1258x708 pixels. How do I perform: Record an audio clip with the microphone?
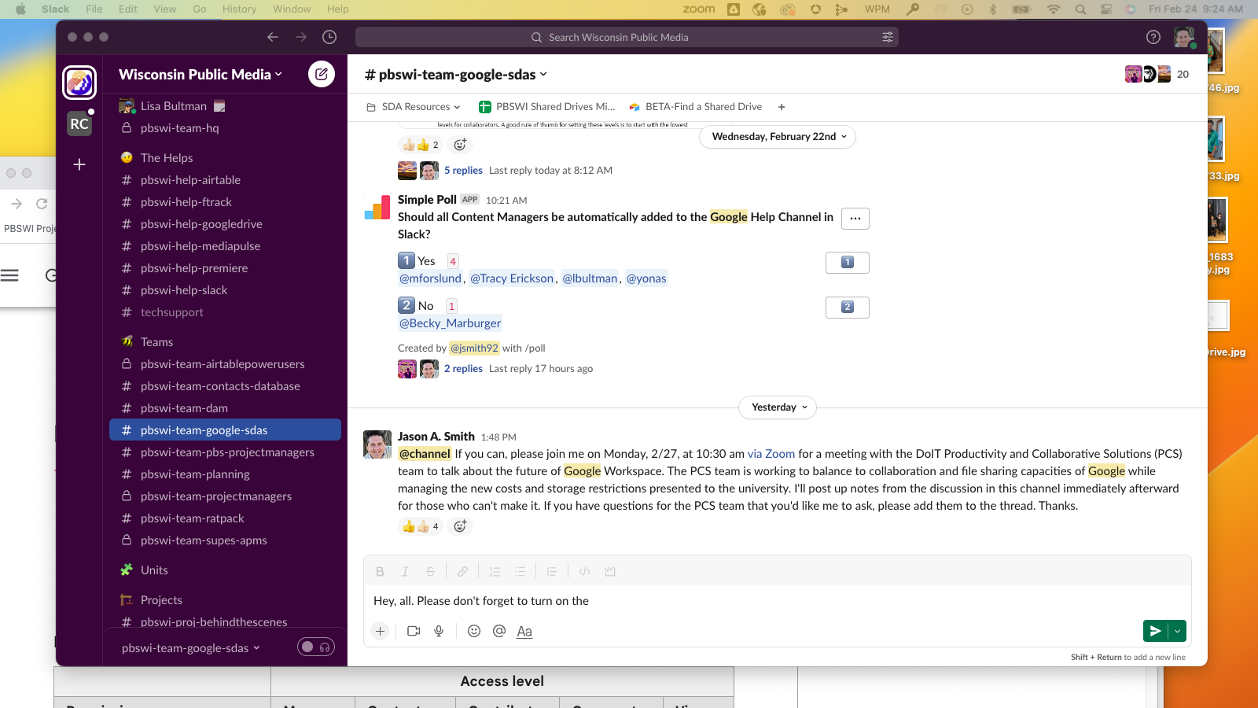point(439,631)
